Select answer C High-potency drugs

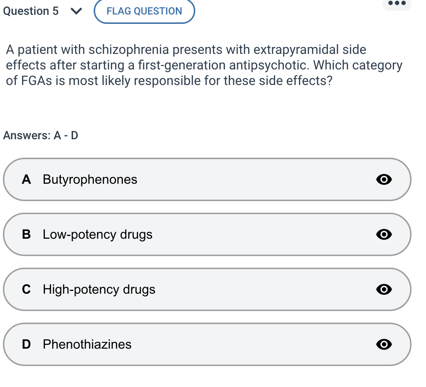[x=145, y=289]
